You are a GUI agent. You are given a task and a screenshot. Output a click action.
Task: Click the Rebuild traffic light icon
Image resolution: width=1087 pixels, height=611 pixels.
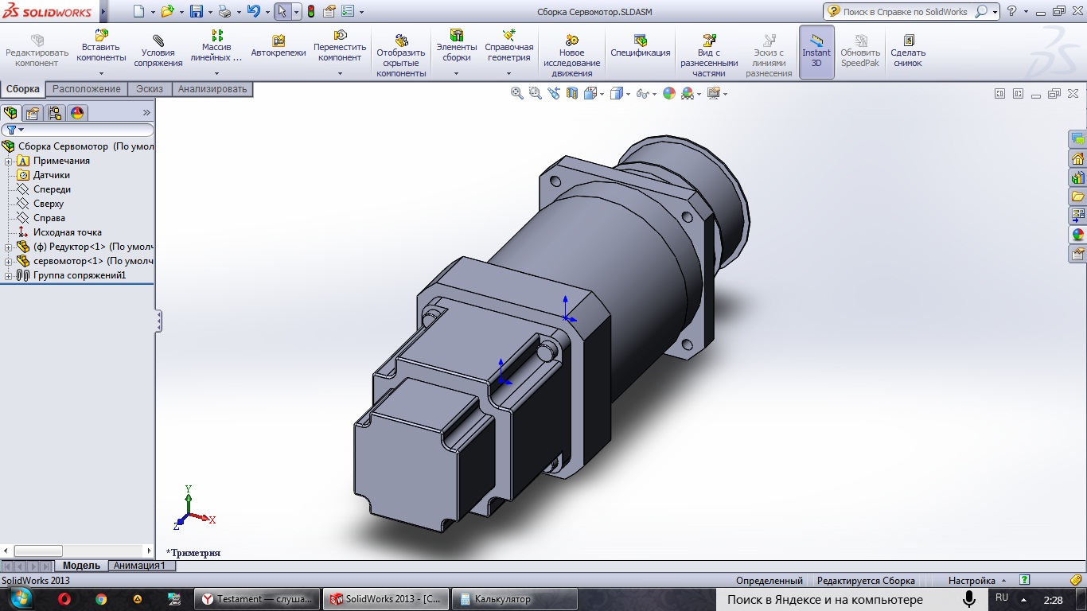tap(310, 11)
